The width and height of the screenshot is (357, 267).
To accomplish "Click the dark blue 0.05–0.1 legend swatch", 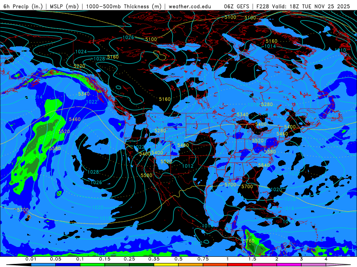I will pyautogui.click(x=68, y=265).
